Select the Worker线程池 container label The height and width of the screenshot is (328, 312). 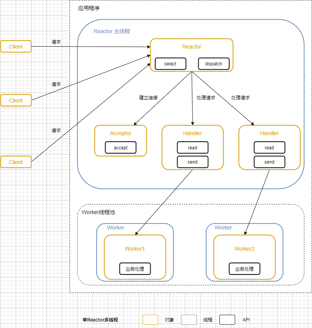98,212
